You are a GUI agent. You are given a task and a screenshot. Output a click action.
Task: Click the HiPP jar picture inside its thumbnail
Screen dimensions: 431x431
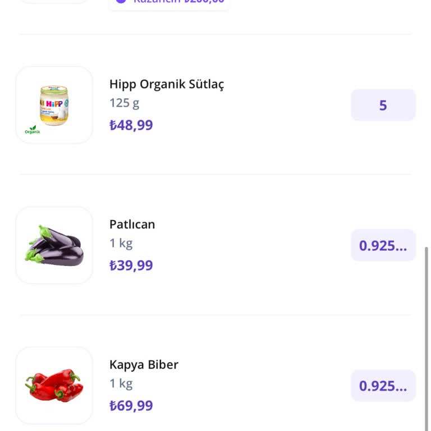(x=54, y=106)
